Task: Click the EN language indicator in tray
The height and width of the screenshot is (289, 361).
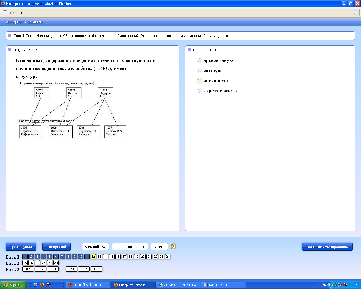Action: [324, 285]
